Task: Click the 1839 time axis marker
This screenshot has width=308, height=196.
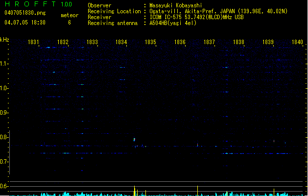Action: 268,42
